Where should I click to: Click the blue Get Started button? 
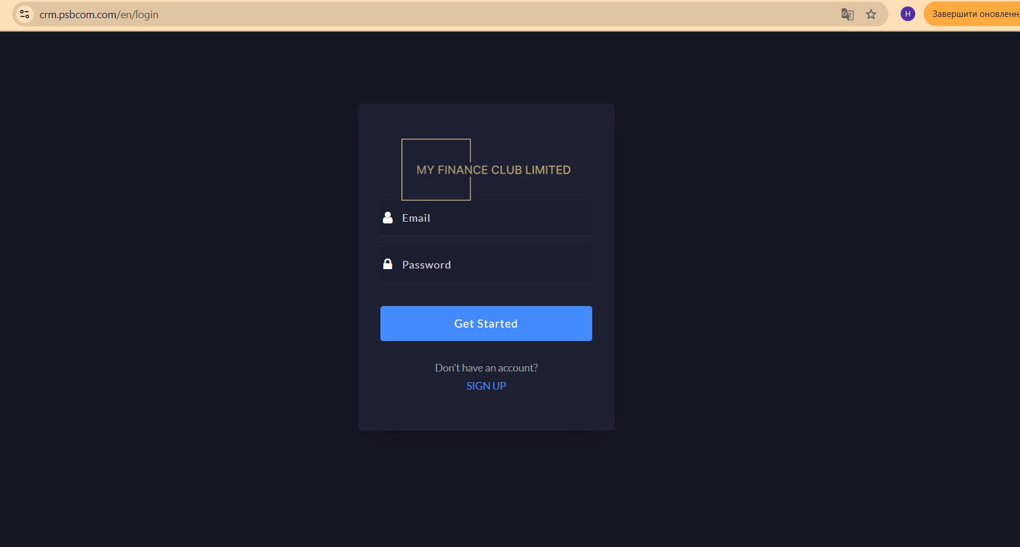tap(486, 324)
